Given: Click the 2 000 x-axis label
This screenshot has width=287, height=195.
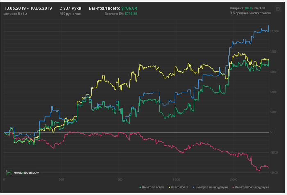Looking at the screenshot, I should click(234, 180).
